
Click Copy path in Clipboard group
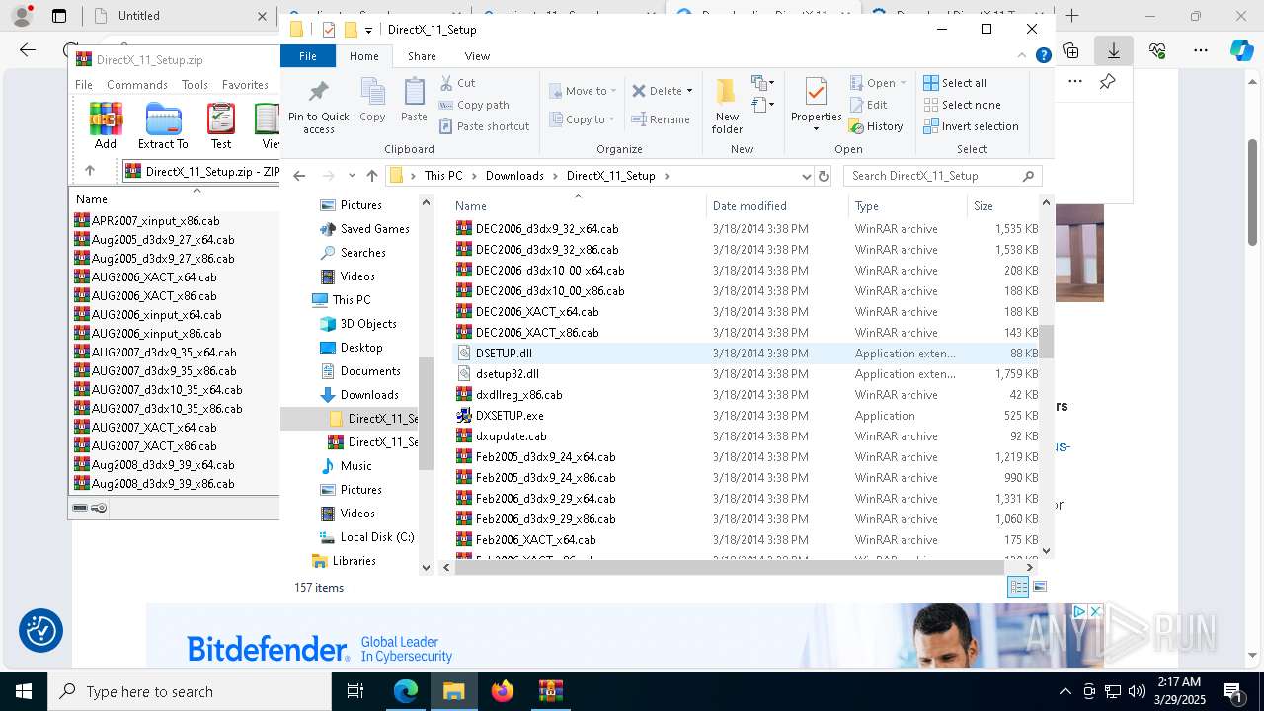point(474,105)
